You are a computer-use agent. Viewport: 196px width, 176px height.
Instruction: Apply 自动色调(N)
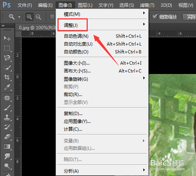point(102,36)
